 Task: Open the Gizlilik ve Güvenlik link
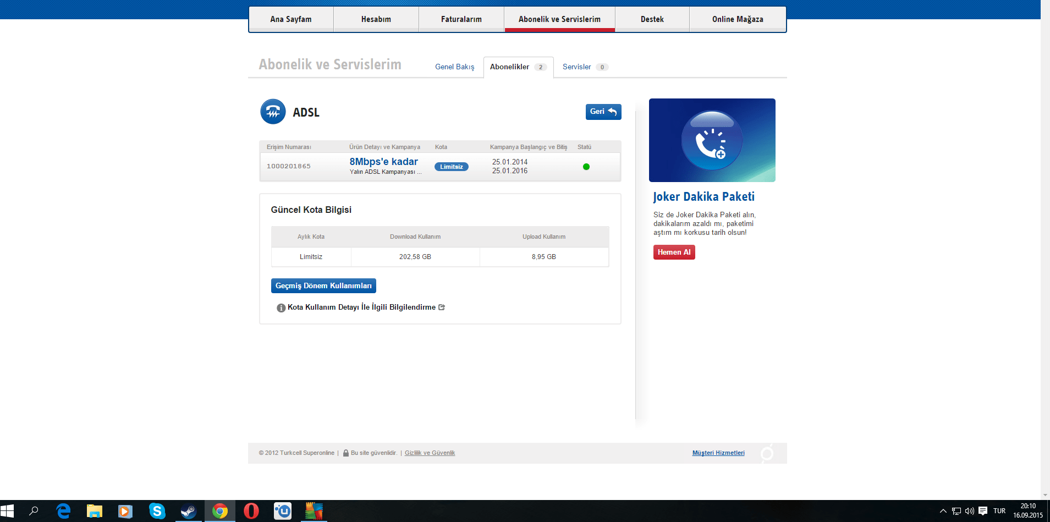coord(430,453)
